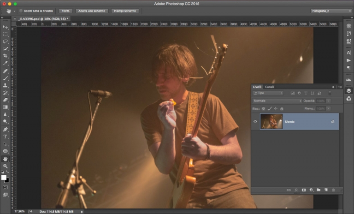The image size is (354, 214).
Task: Hide the Sfondo layer visibility
Action: pyautogui.click(x=255, y=122)
